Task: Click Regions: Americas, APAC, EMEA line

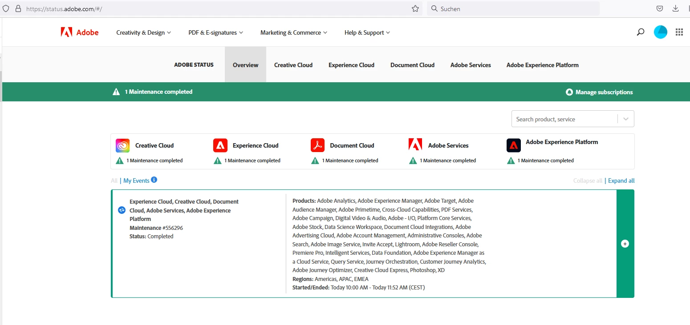Action: (x=330, y=279)
